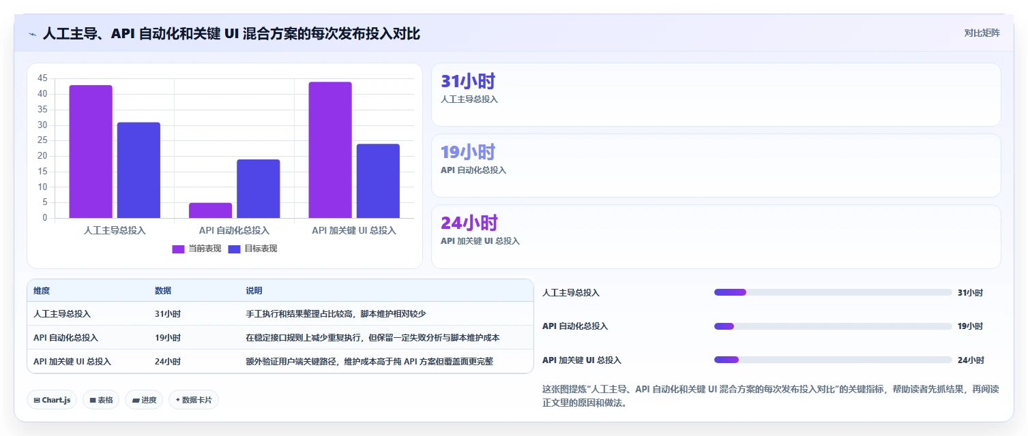Click the 19小时 data card
Image resolution: width=1028 pixels, height=436 pixels.
tap(716, 166)
